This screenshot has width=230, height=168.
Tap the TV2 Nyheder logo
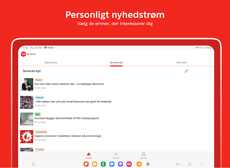click(x=28, y=54)
